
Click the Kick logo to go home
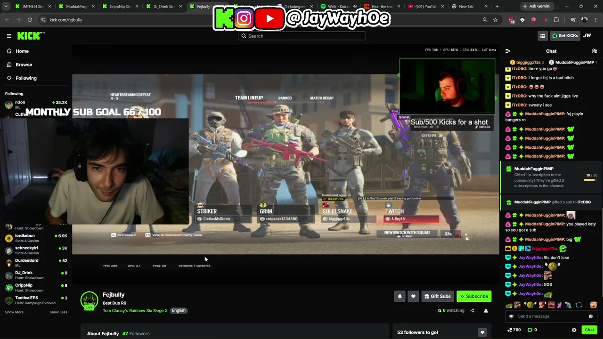click(31, 36)
